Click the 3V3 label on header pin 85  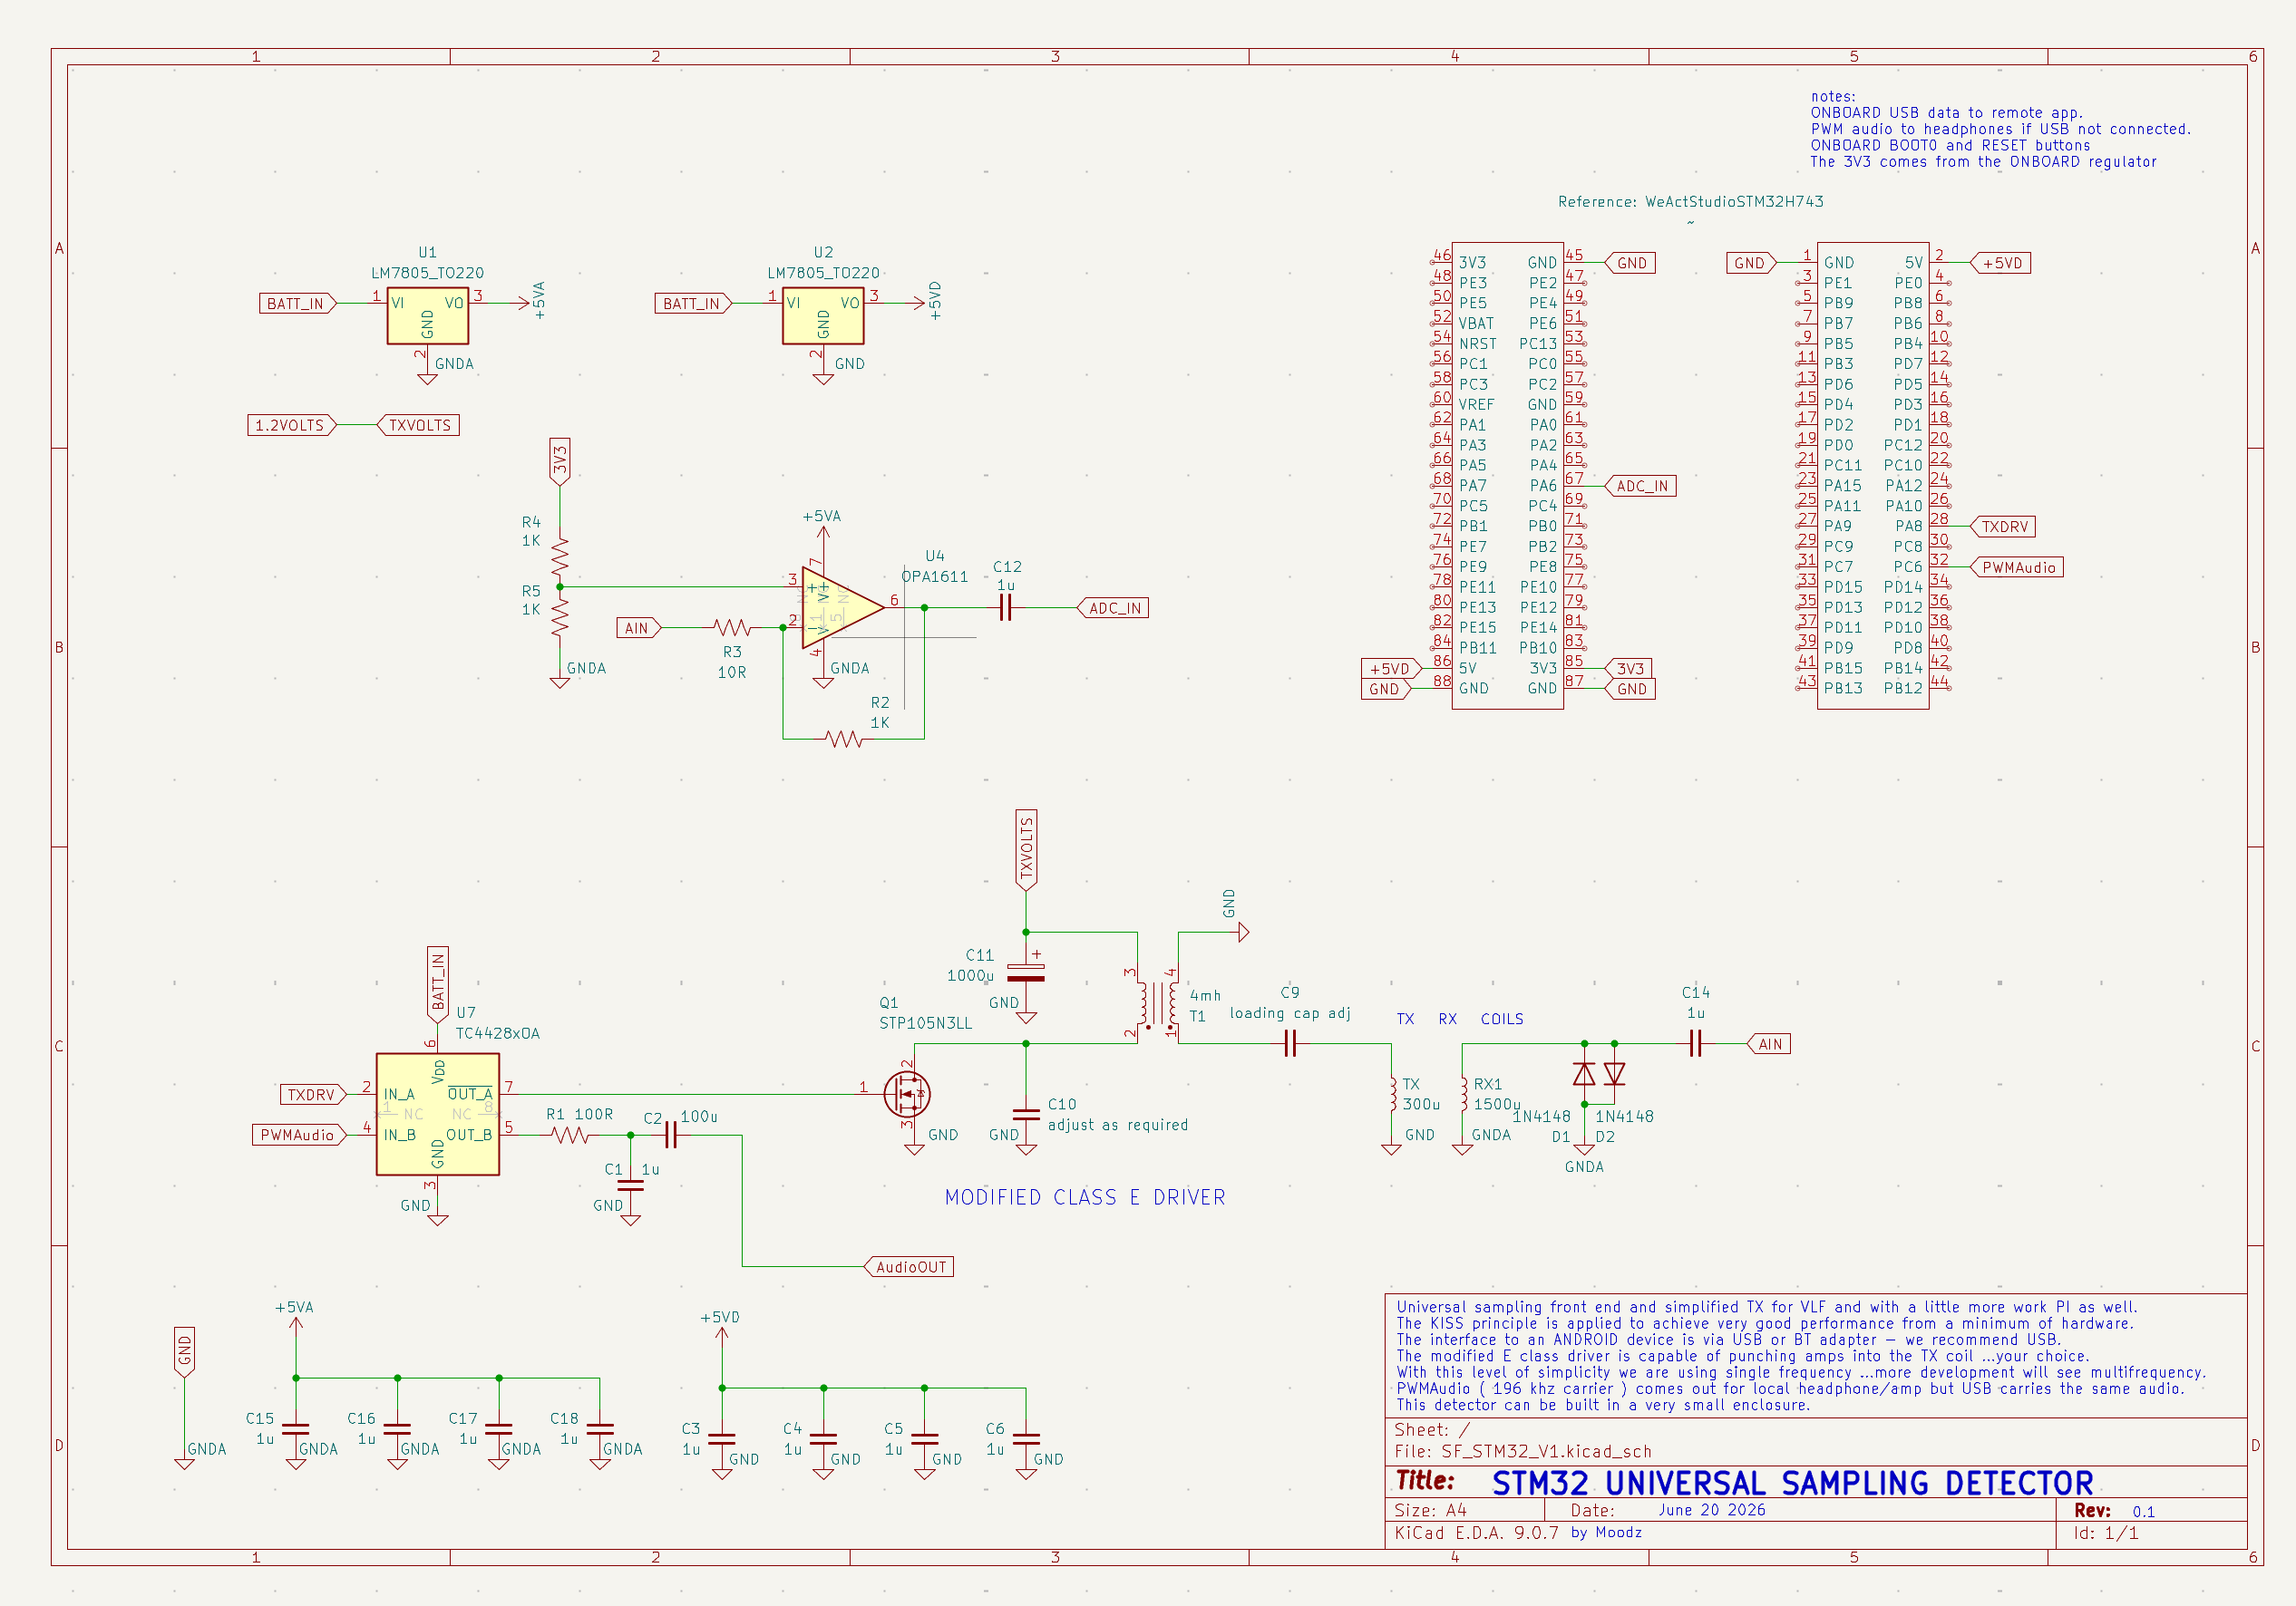1628,668
